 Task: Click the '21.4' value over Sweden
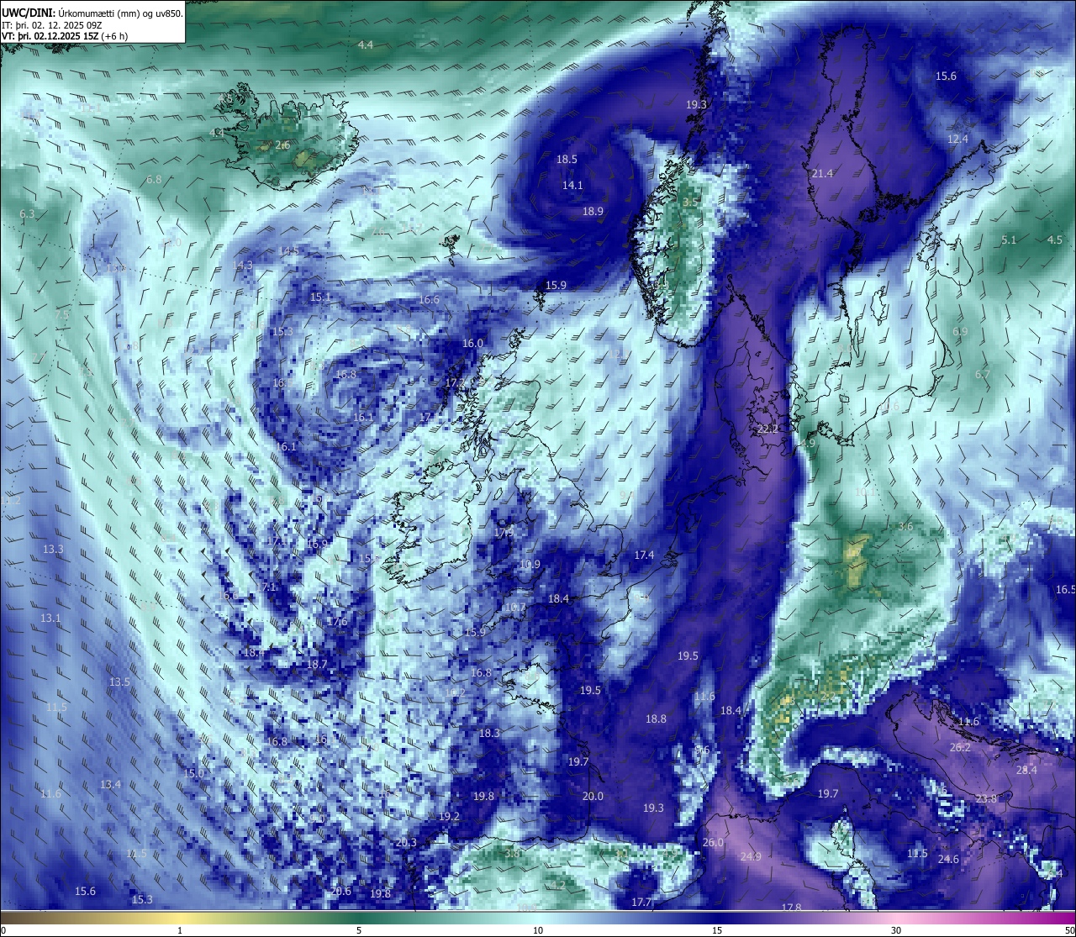coord(822,173)
